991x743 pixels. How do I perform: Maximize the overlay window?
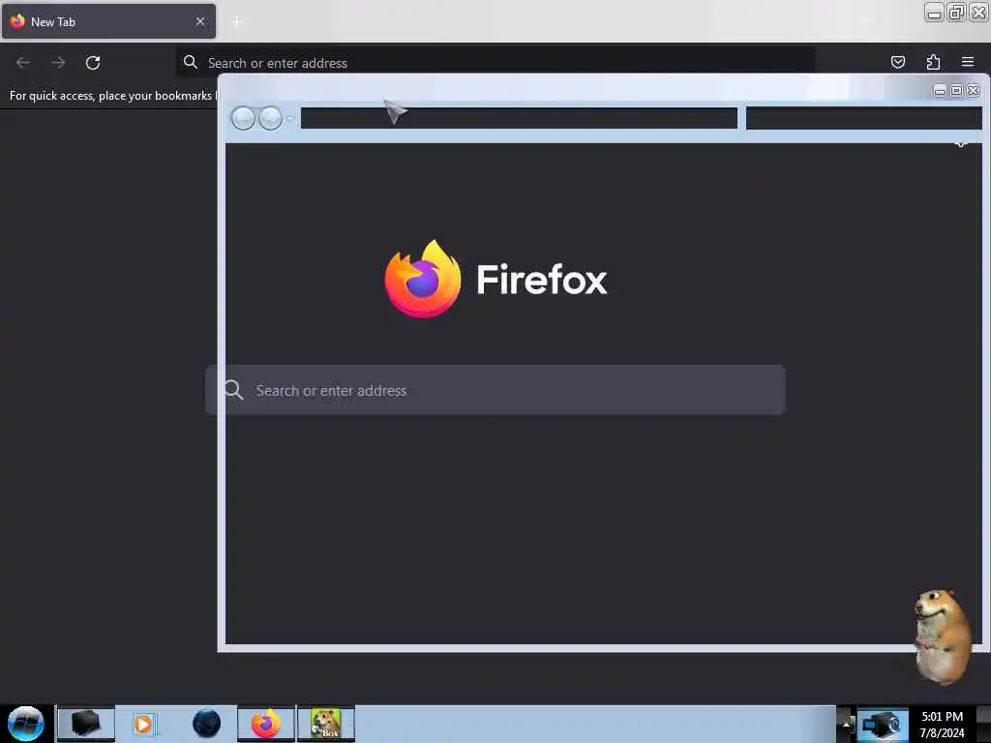(x=956, y=91)
